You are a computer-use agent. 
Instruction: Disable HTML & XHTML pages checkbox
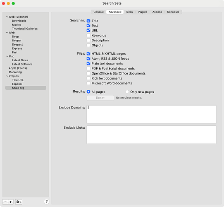point(88,53)
